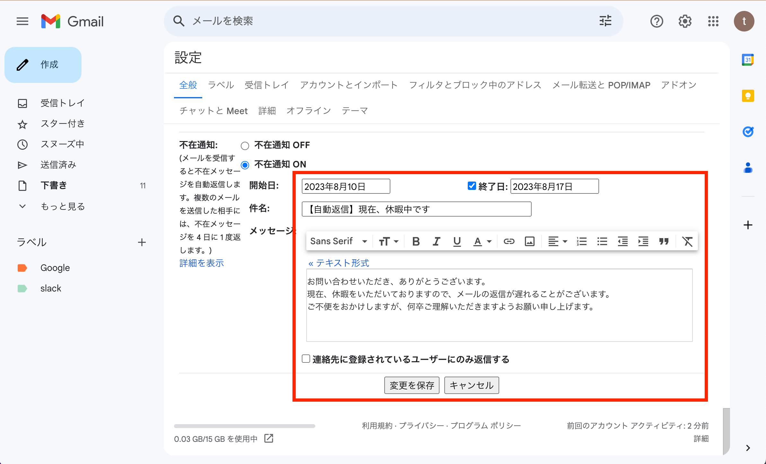
Task: Click the search magnifier icon
Action: click(x=179, y=21)
